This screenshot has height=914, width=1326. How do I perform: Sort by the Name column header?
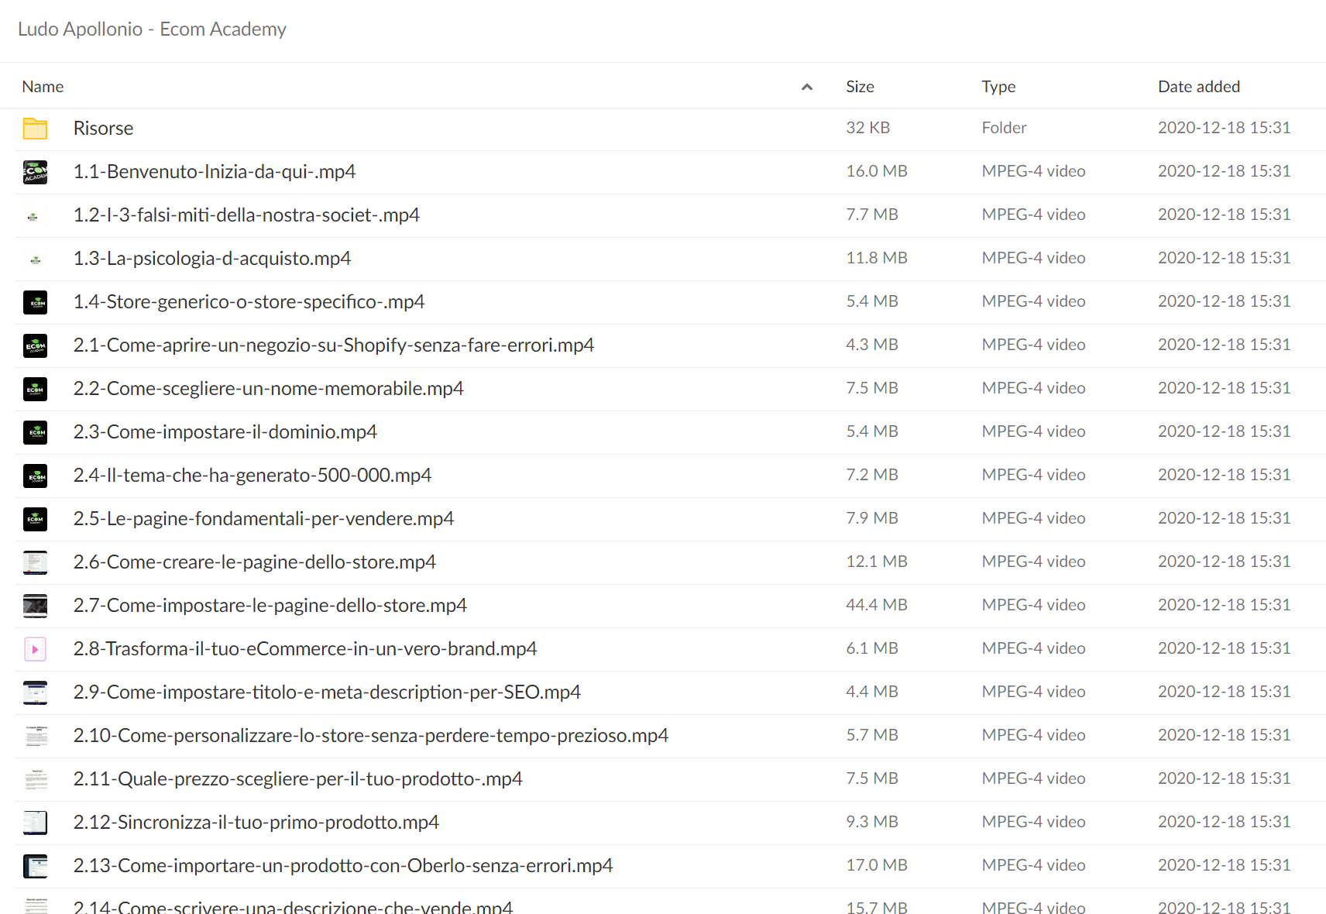(x=43, y=87)
